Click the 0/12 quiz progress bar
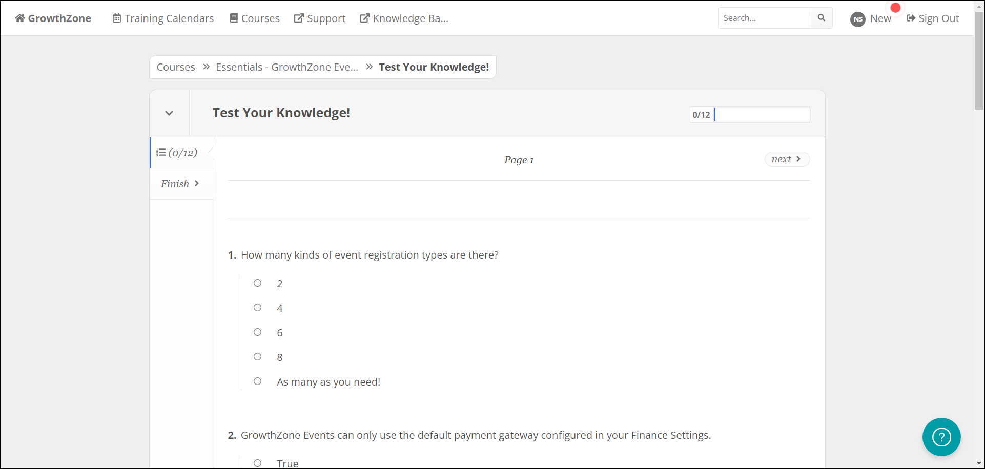 [x=749, y=115]
